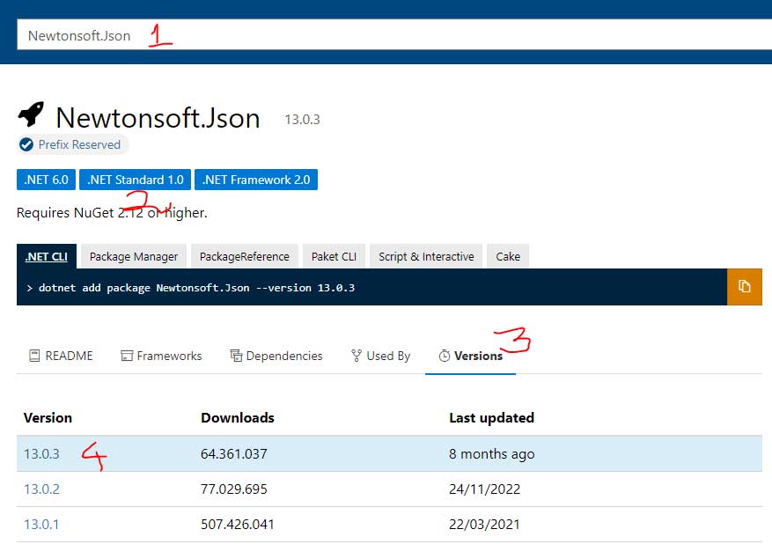The height and width of the screenshot is (544, 772).
Task: Click the .NET Framework 2.0 badge
Action: [256, 180]
